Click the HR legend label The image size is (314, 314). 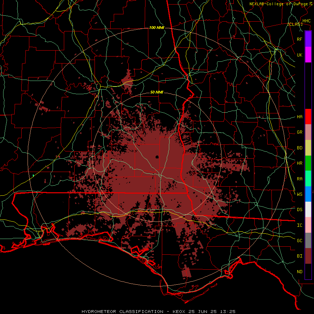[x=299, y=163]
